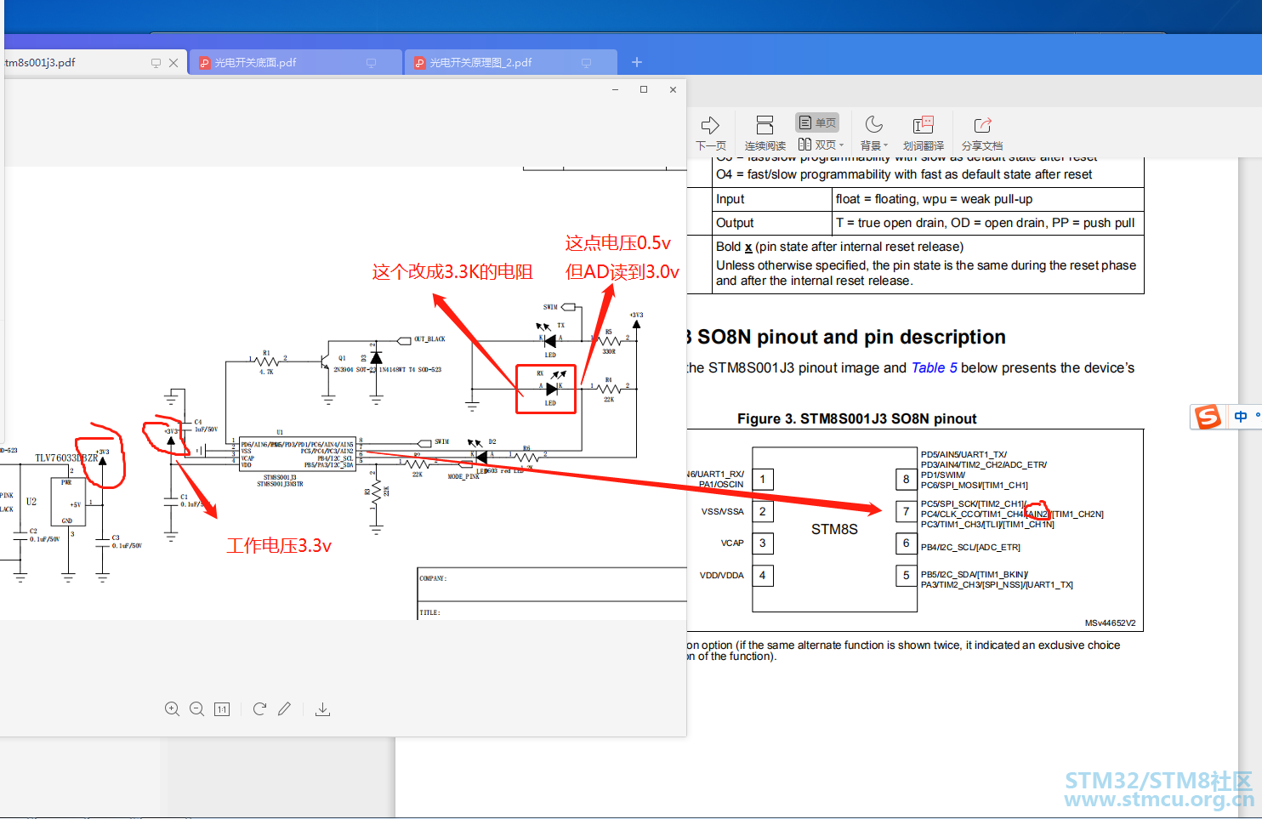Viewport: 1262px width, 819px height.
Task: Click the pencil edit icon in image viewer
Action: [284, 708]
